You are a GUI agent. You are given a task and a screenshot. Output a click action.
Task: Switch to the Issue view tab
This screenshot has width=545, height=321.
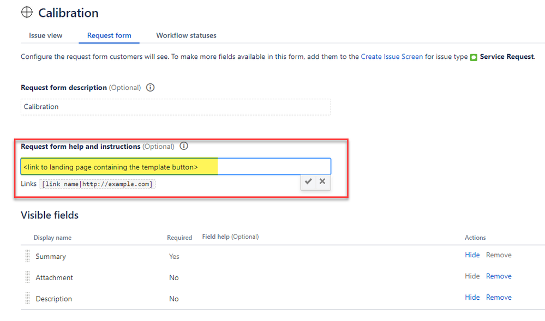point(46,35)
